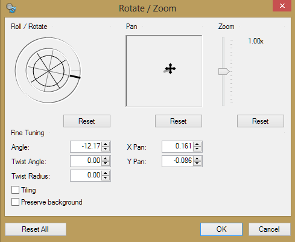Image resolution: width=295 pixels, height=242 pixels.
Task: Click the Angle up arrow
Action: (x=106, y=144)
